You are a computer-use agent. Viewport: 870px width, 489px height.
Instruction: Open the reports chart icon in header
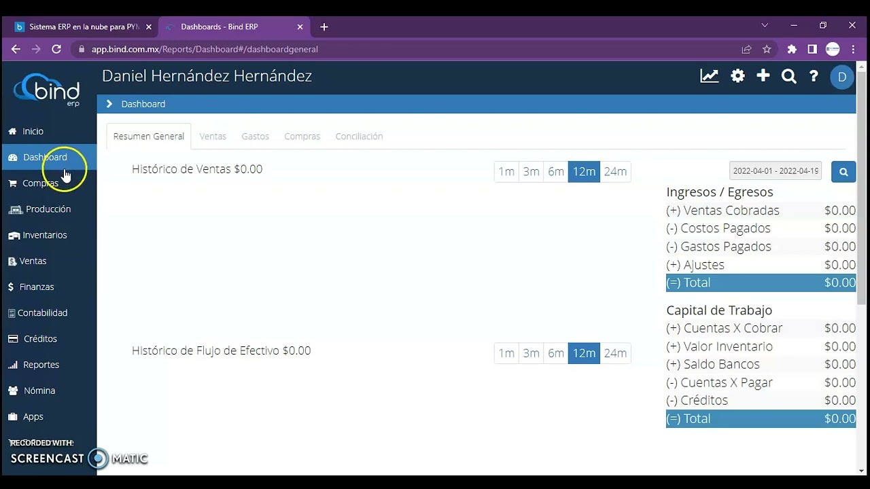[x=710, y=77]
